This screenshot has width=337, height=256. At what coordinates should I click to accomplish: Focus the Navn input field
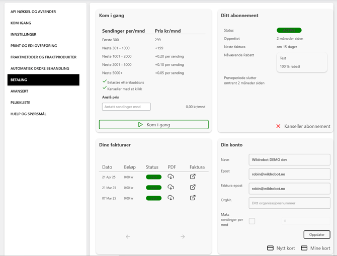click(289, 160)
